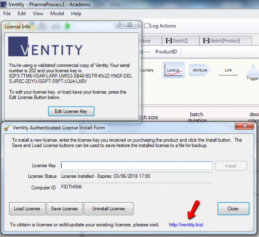Switch to the Batch[] tab

[x=181, y=40]
